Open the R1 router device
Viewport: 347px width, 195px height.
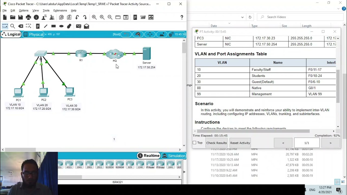pyautogui.click(x=81, y=54)
